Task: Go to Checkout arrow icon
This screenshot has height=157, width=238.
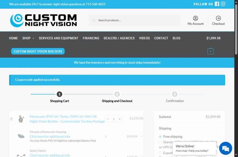Action: 218,18
